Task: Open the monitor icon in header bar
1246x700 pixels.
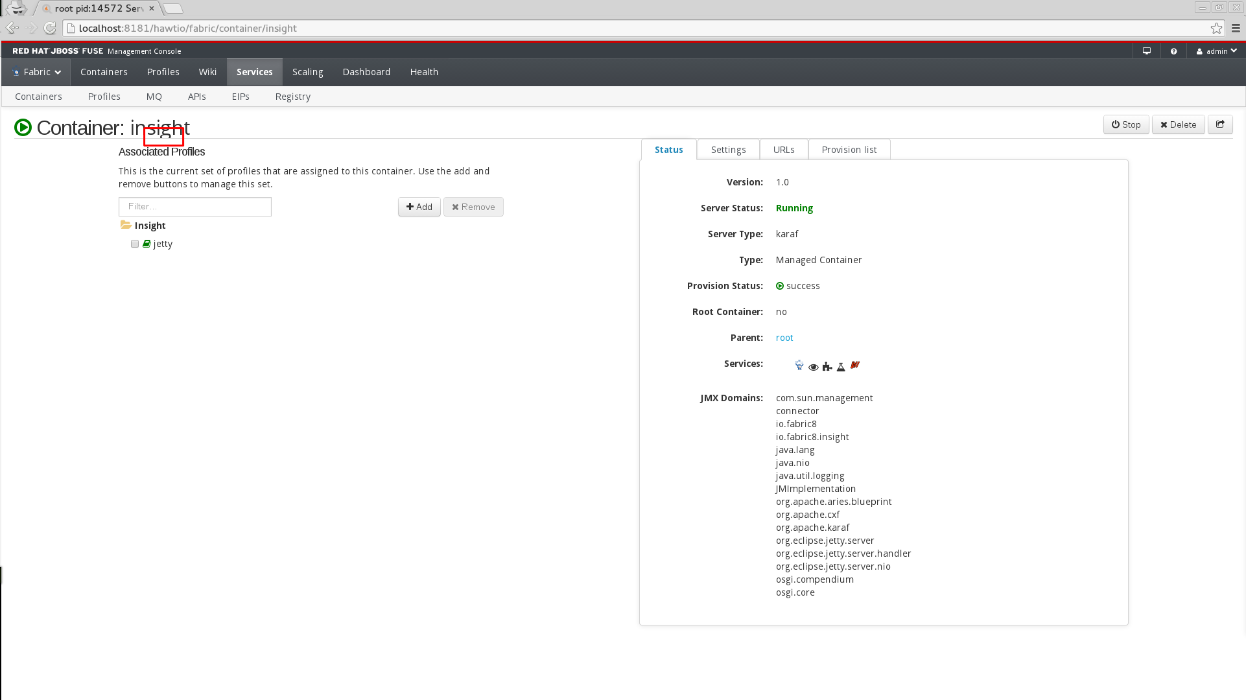Action: click(x=1146, y=51)
